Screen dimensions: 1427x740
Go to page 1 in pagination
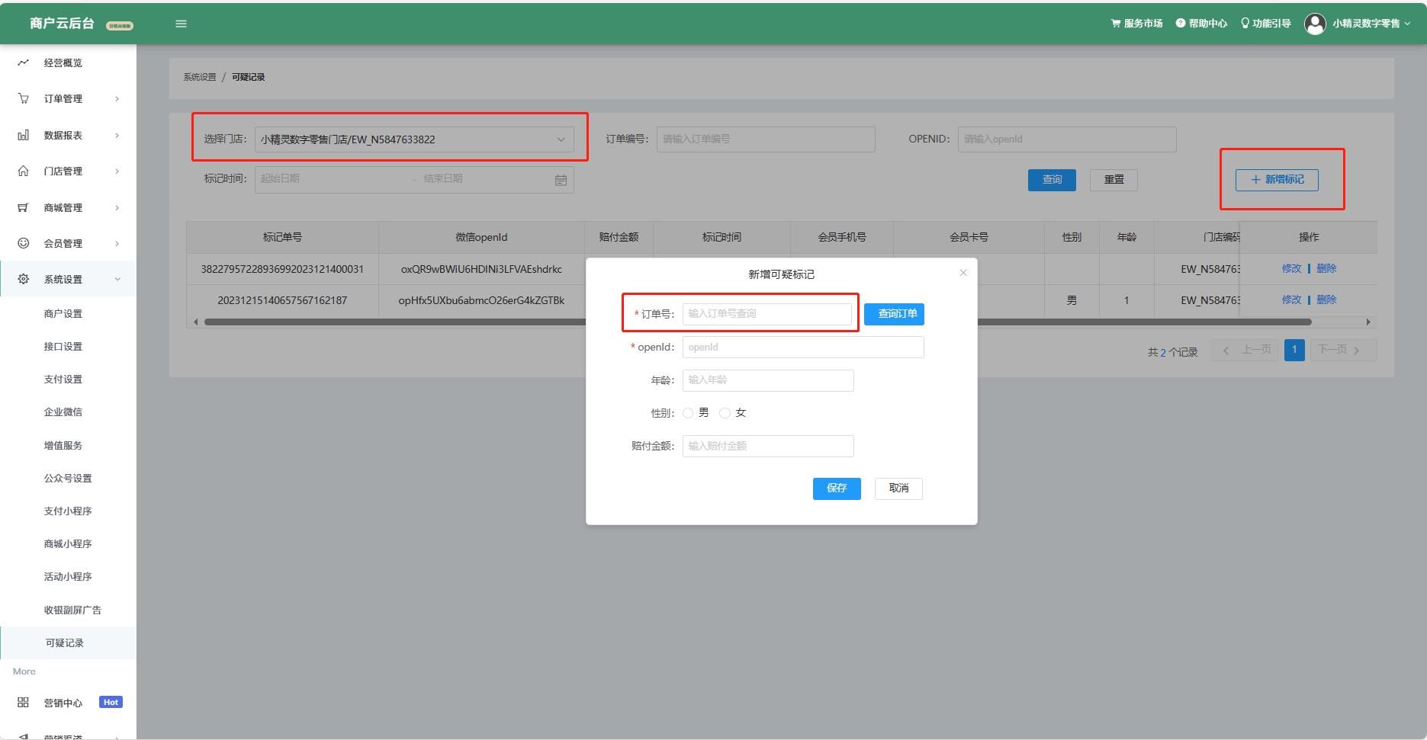(x=1294, y=351)
